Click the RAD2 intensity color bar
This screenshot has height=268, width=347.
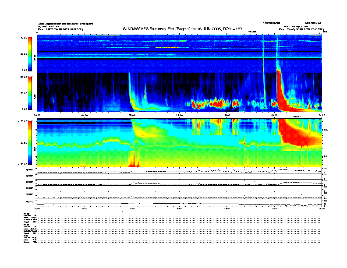point(30,54)
